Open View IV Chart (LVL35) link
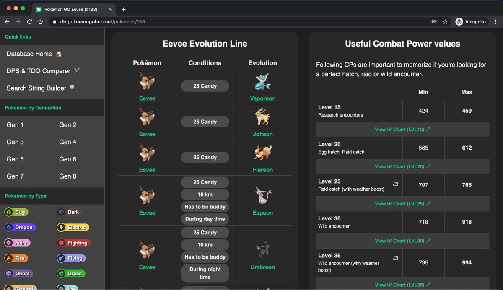Viewport: 503px width, 290px height. click(x=402, y=285)
